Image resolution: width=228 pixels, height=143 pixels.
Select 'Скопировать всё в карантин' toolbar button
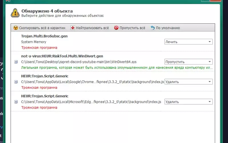pyautogui.click(x=39, y=28)
